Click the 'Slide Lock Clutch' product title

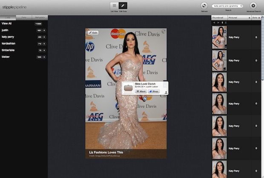pos(145,84)
